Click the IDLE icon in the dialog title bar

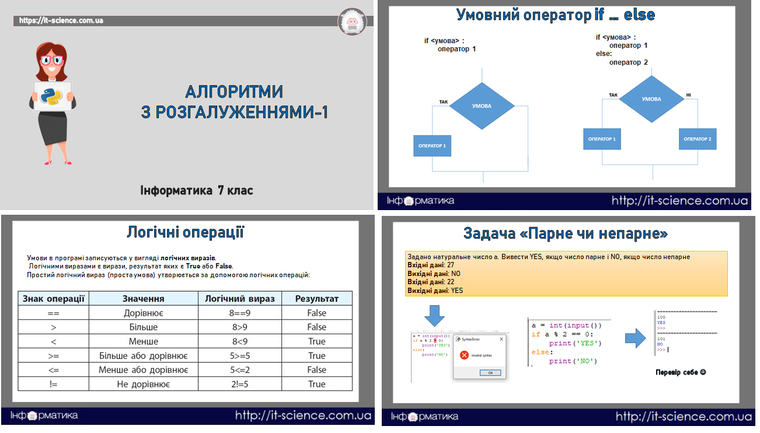click(x=458, y=339)
